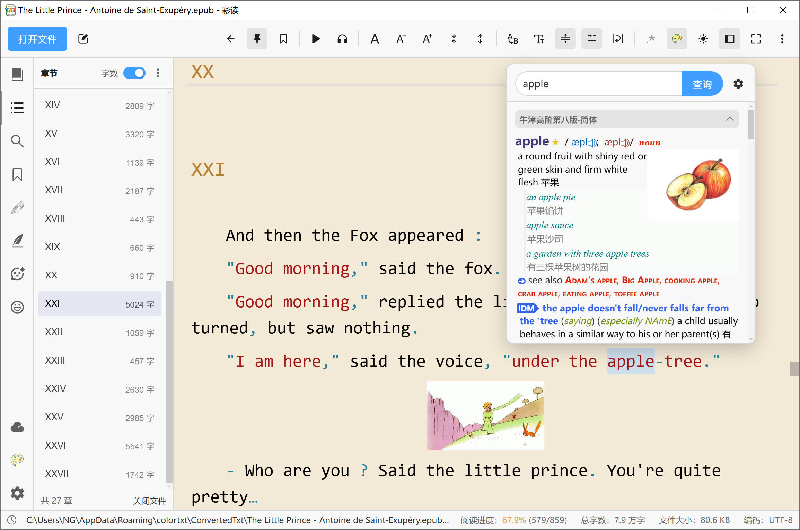Click the dictionary search input field
Screen dimensions: 800x530
point(598,84)
